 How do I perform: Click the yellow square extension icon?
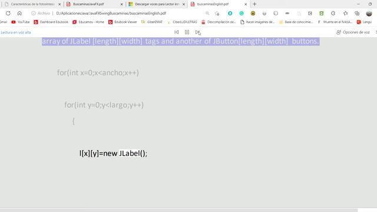pos(253,14)
